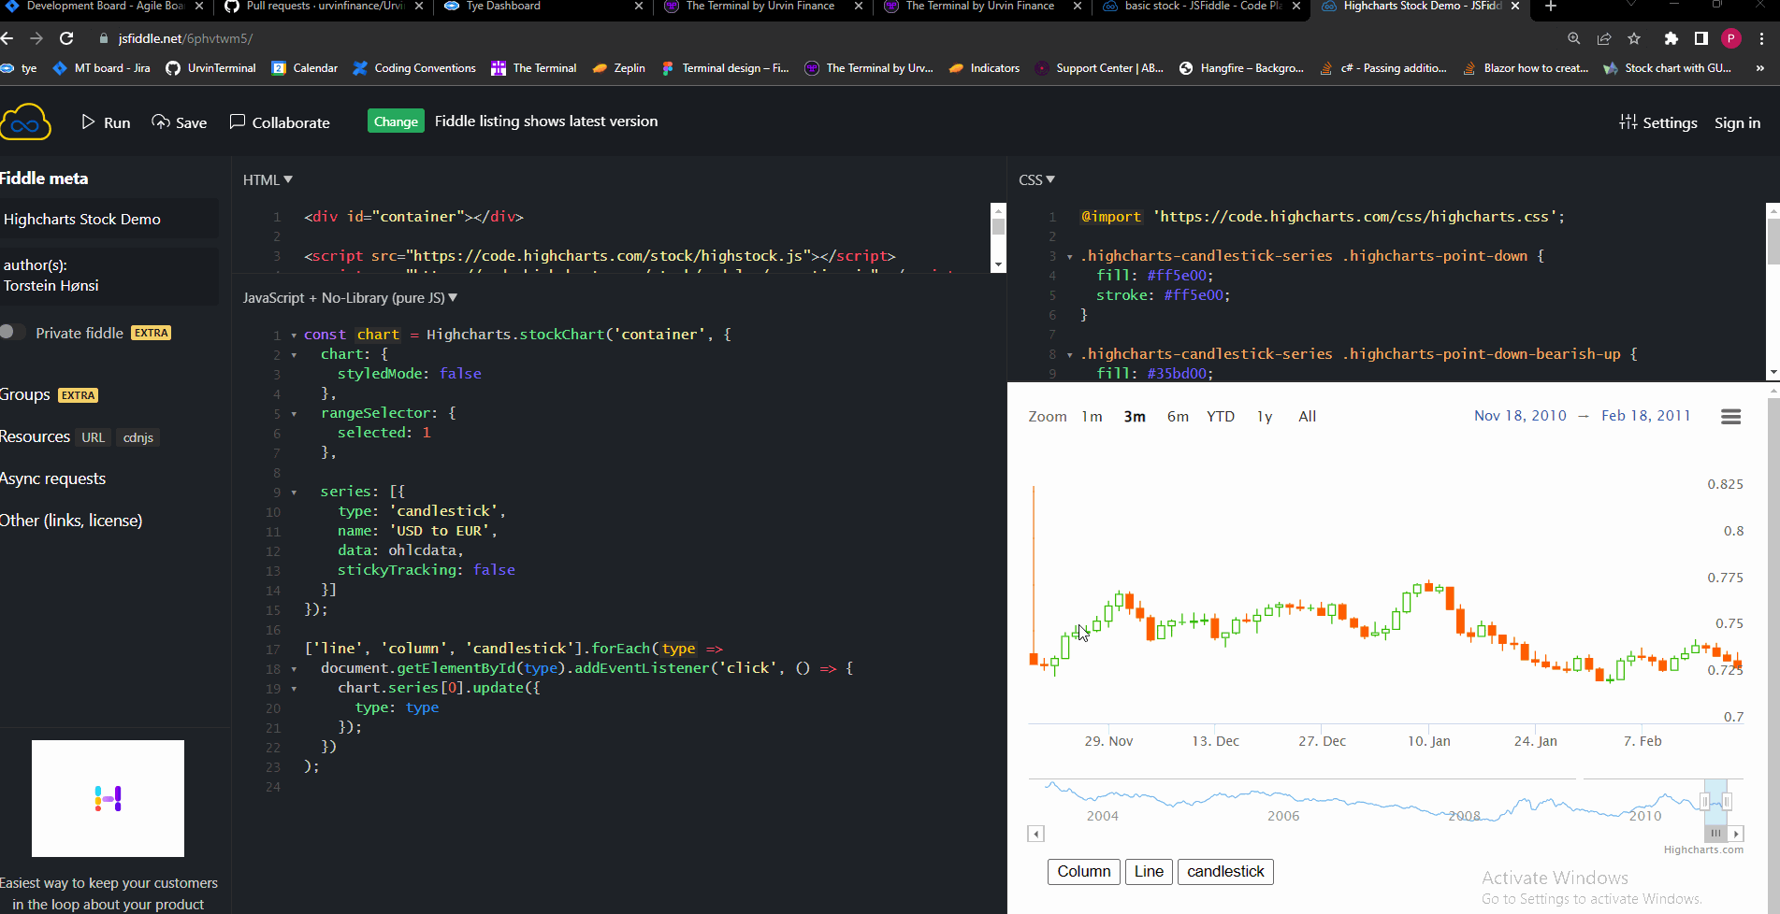Enable the Private fiddle toggle

[x=13, y=331]
